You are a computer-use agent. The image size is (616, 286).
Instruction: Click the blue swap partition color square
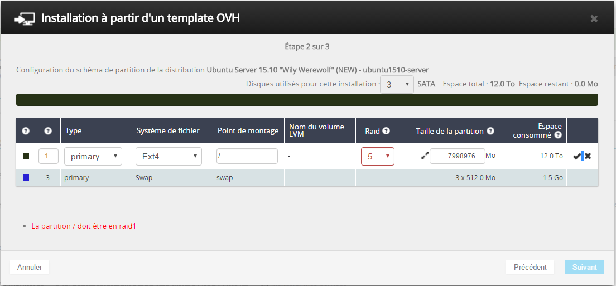click(26, 178)
